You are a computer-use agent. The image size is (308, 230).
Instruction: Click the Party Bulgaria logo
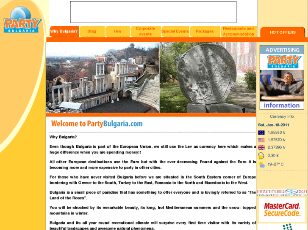point(22,19)
